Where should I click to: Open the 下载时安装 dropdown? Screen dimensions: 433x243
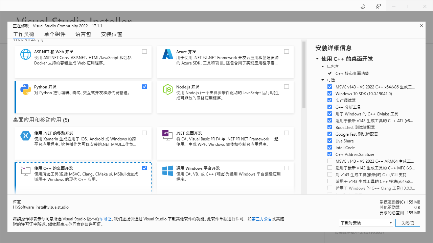tap(366, 223)
